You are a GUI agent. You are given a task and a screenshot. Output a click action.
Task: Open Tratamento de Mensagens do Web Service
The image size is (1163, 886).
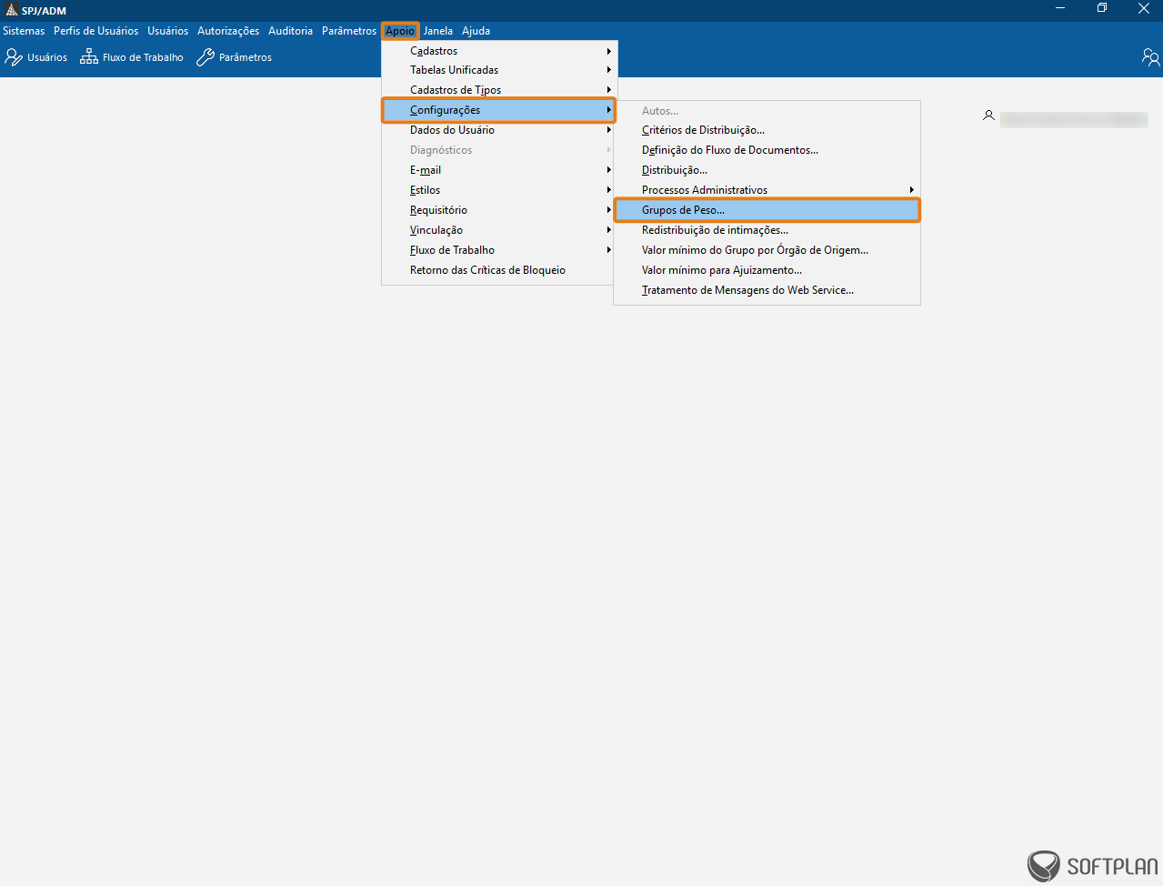pyautogui.click(x=747, y=290)
